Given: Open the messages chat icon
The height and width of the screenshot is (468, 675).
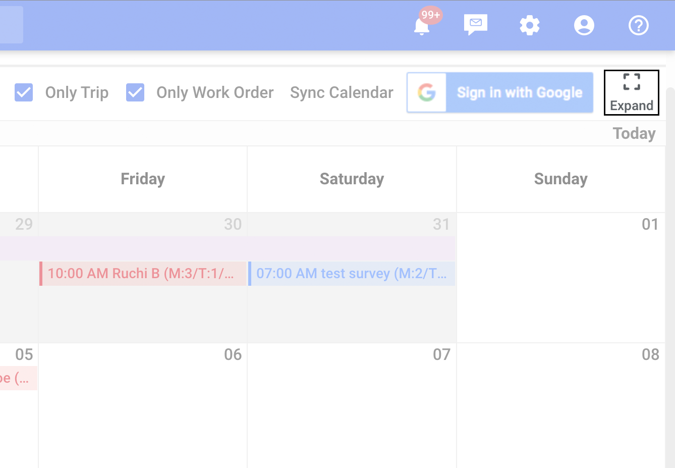Looking at the screenshot, I should coord(475,25).
